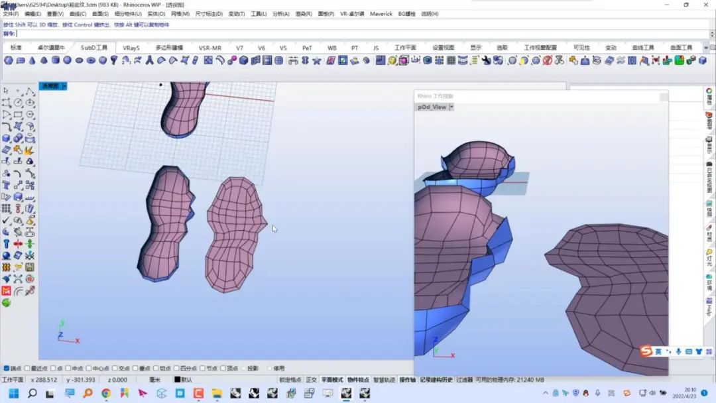Viewport: 716px width, 403px height.
Task: Enable the 节点 knot osnap checkbox
Action: pos(203,369)
